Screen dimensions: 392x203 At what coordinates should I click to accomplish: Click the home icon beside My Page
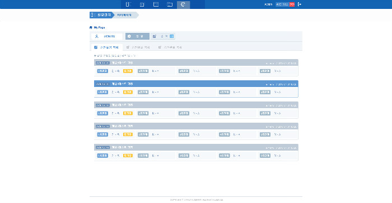pyautogui.click(x=91, y=27)
